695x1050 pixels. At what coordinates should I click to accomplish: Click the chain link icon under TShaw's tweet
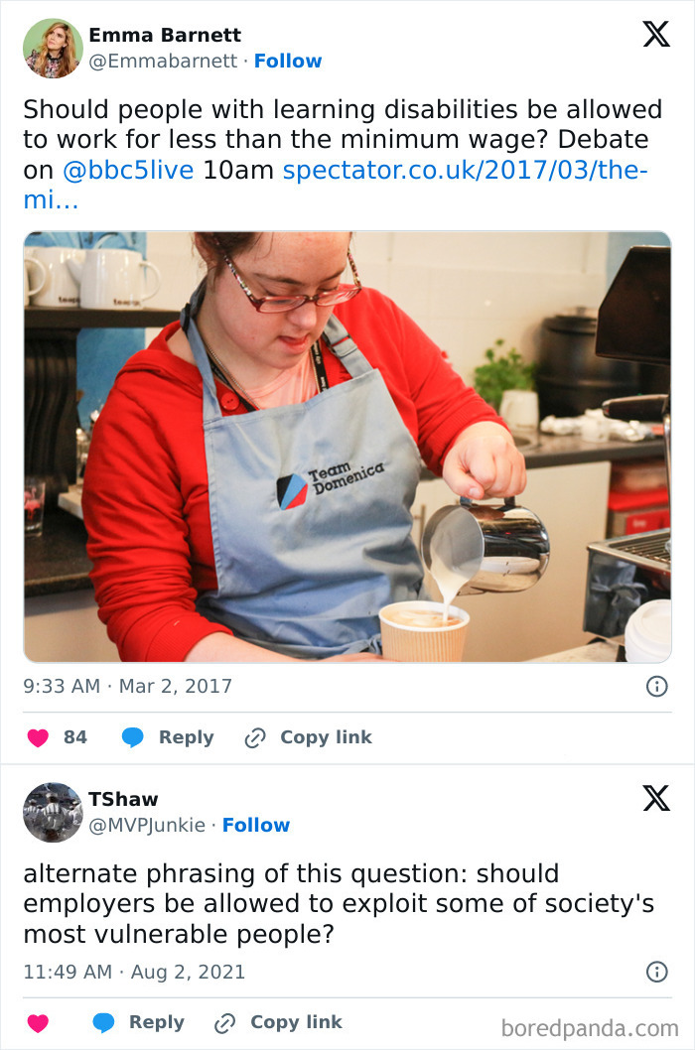tap(225, 1023)
